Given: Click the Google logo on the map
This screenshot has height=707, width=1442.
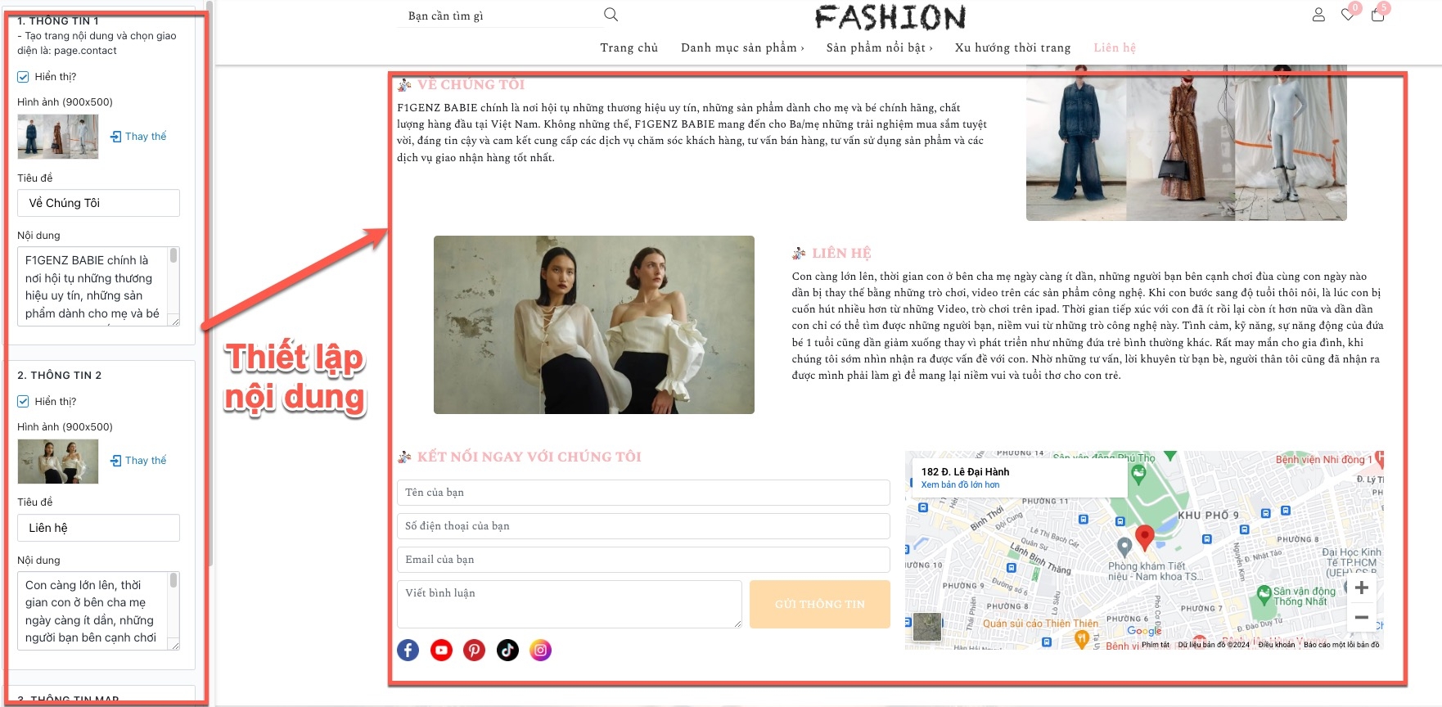Looking at the screenshot, I should point(1144,631).
